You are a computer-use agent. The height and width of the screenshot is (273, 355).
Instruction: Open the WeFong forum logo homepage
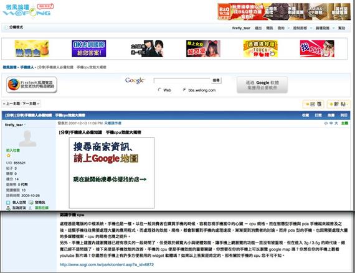pos(28,10)
